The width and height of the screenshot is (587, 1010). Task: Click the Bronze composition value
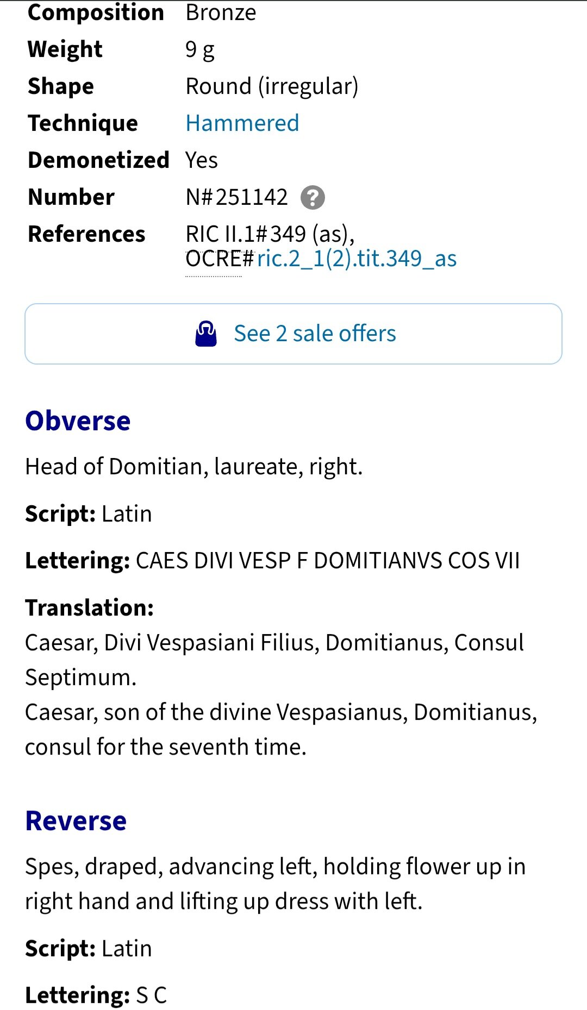[x=221, y=12]
